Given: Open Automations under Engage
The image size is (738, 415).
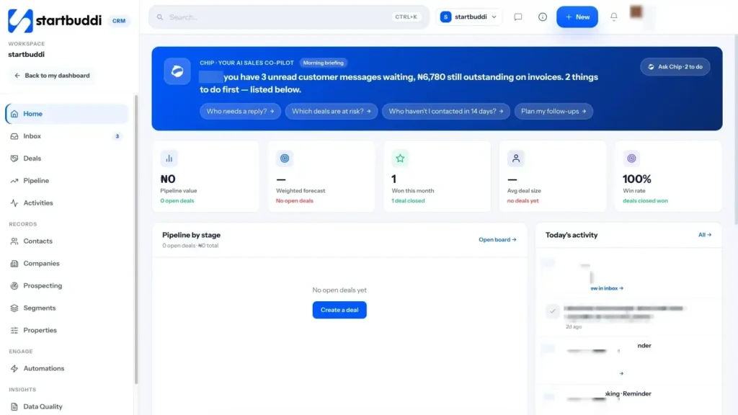Looking at the screenshot, I should (67, 368).
